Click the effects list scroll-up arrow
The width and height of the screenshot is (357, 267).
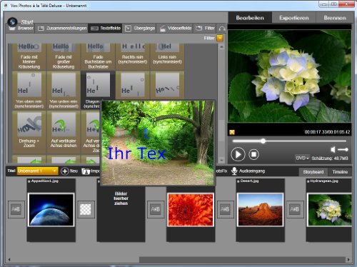click(x=221, y=47)
